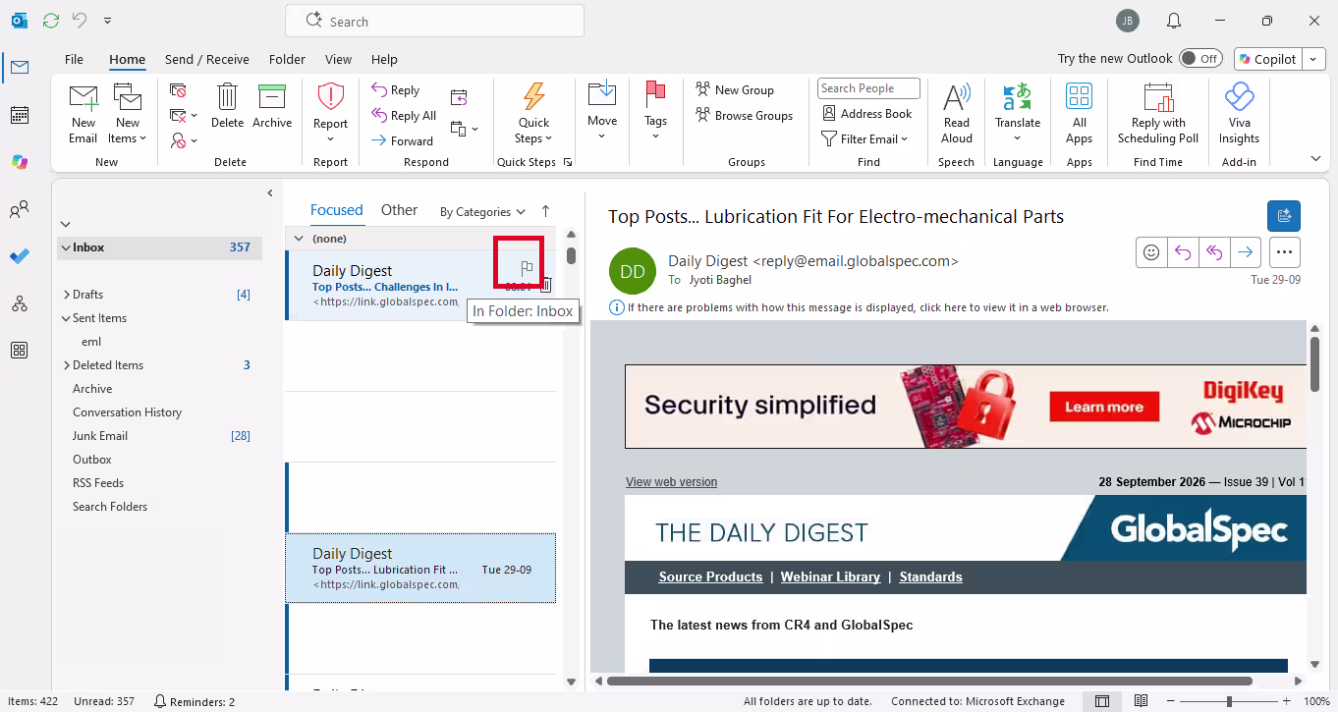The image size is (1338, 712).
Task: Click the Read Aloud icon
Action: tap(957, 112)
